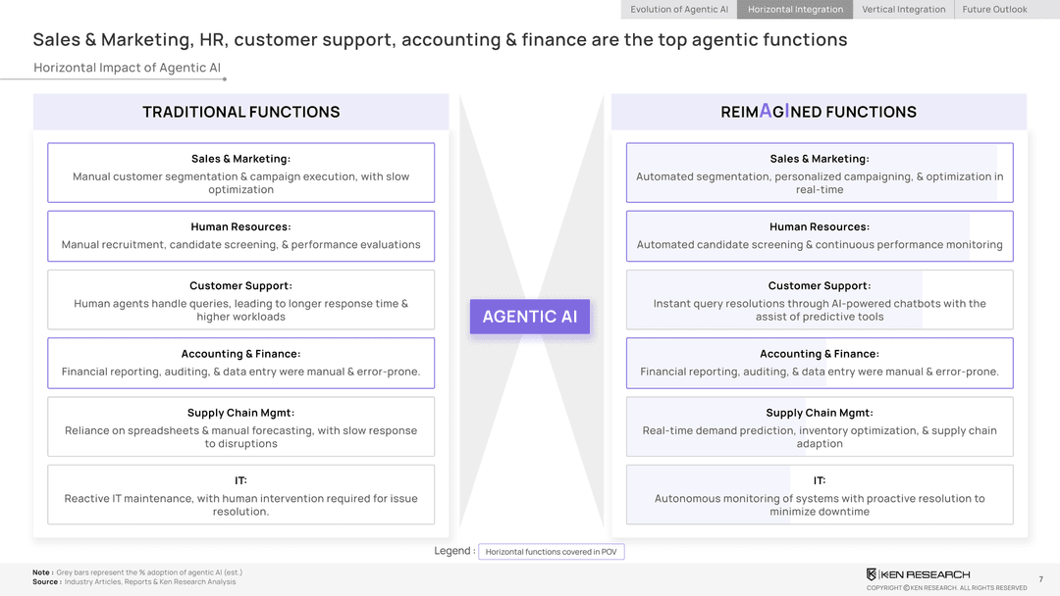Click the reimagined Sales & Marketing box
1060x596 pixels.
[x=820, y=174]
